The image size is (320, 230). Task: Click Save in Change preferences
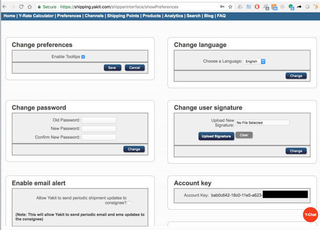coord(112,68)
